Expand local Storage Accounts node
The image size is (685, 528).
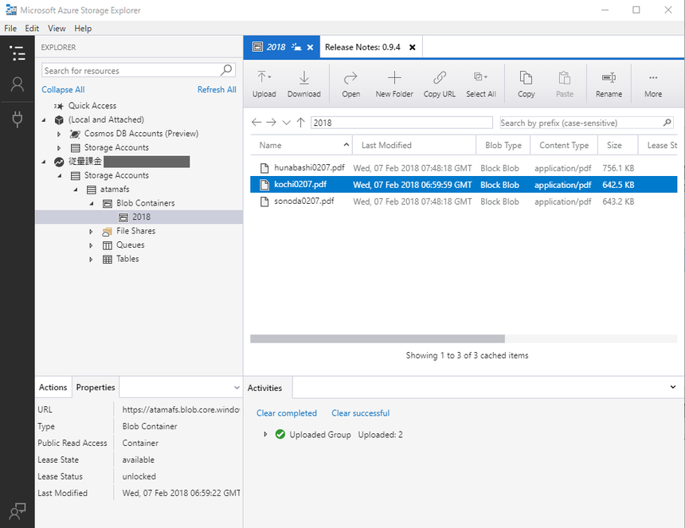click(x=59, y=148)
